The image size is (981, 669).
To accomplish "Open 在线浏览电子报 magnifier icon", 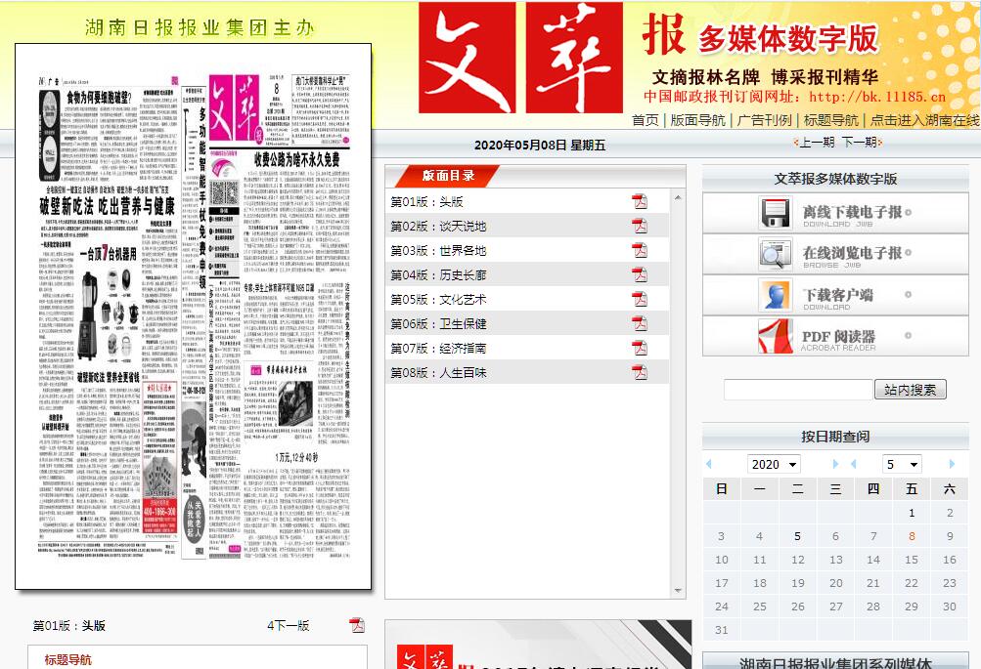I will tap(776, 254).
